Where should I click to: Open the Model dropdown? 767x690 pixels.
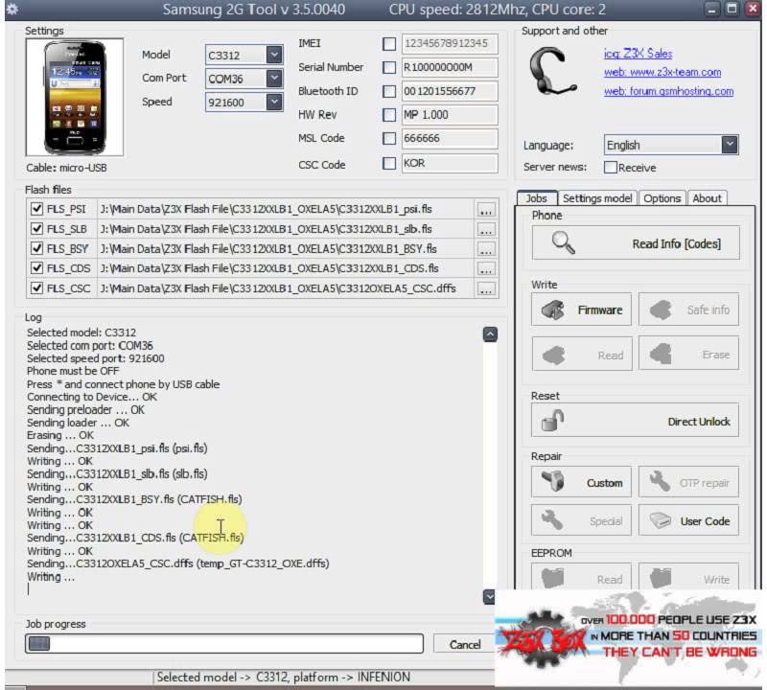[274, 55]
